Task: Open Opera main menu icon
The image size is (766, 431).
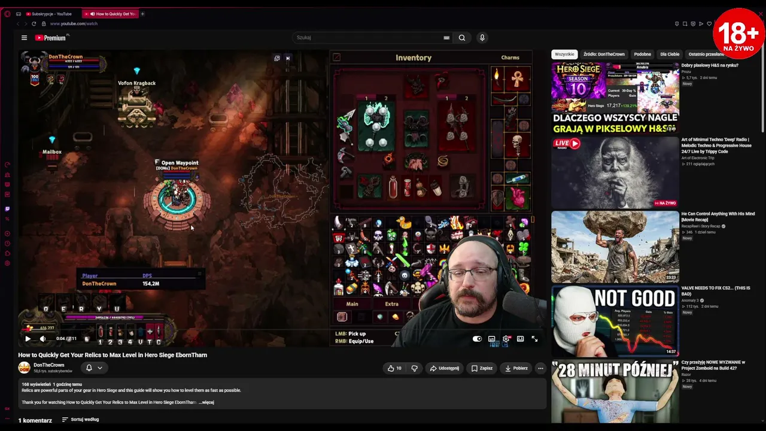Action: (7, 14)
